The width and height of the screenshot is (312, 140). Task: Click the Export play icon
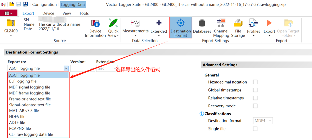[x=269, y=23]
